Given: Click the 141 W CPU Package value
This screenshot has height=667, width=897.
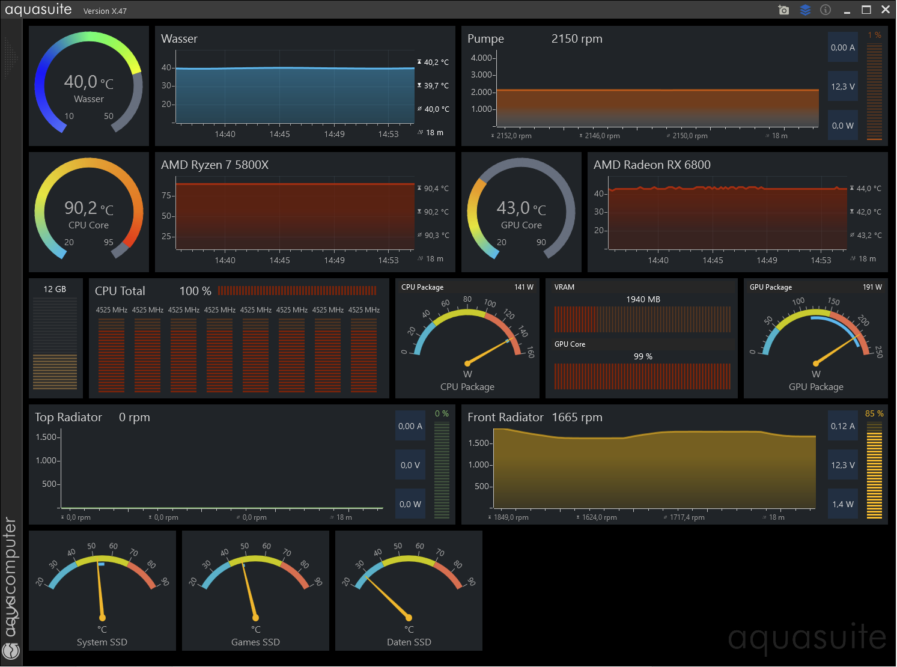Looking at the screenshot, I should click(524, 287).
